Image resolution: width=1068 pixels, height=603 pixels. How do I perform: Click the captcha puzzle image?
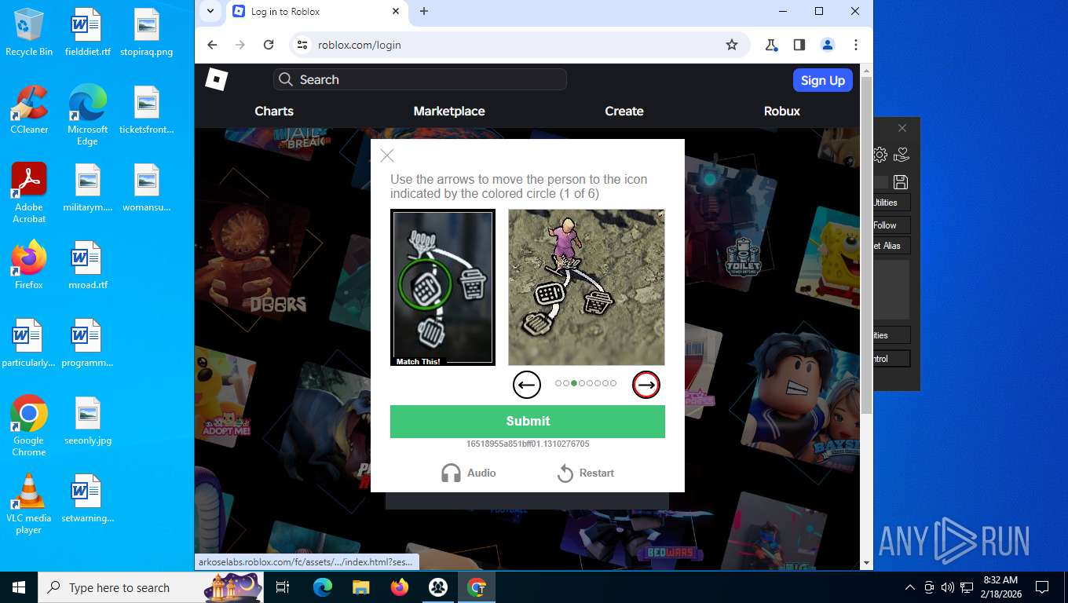pos(587,287)
